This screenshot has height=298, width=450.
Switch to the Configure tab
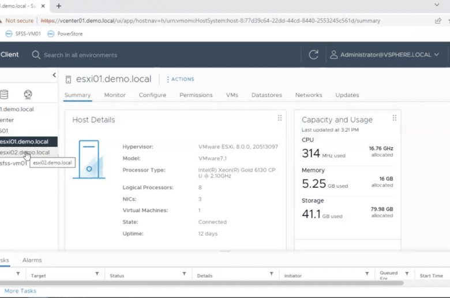(x=152, y=95)
